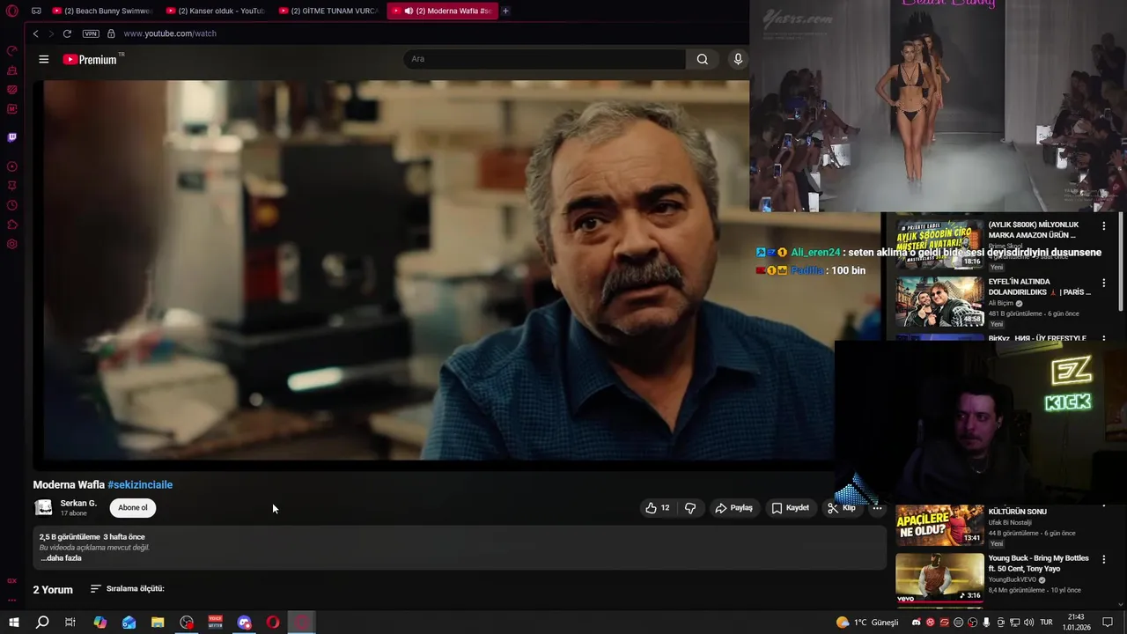Open the Player icon in sidebar

[x=11, y=166]
